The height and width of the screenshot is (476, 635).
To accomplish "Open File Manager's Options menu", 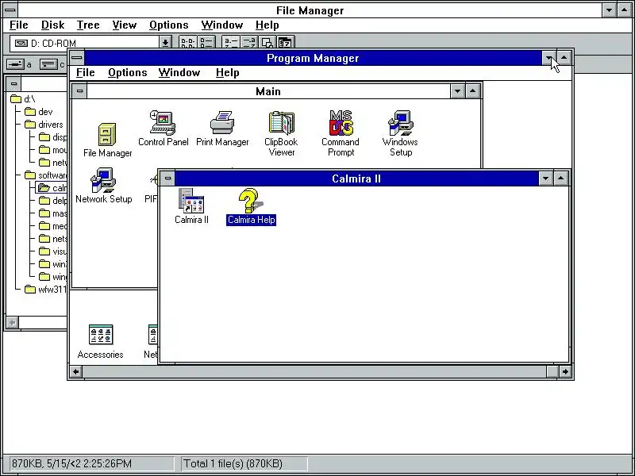I will tap(168, 25).
